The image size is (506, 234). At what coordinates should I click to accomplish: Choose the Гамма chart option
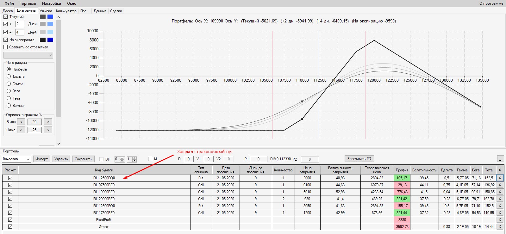coord(9,84)
